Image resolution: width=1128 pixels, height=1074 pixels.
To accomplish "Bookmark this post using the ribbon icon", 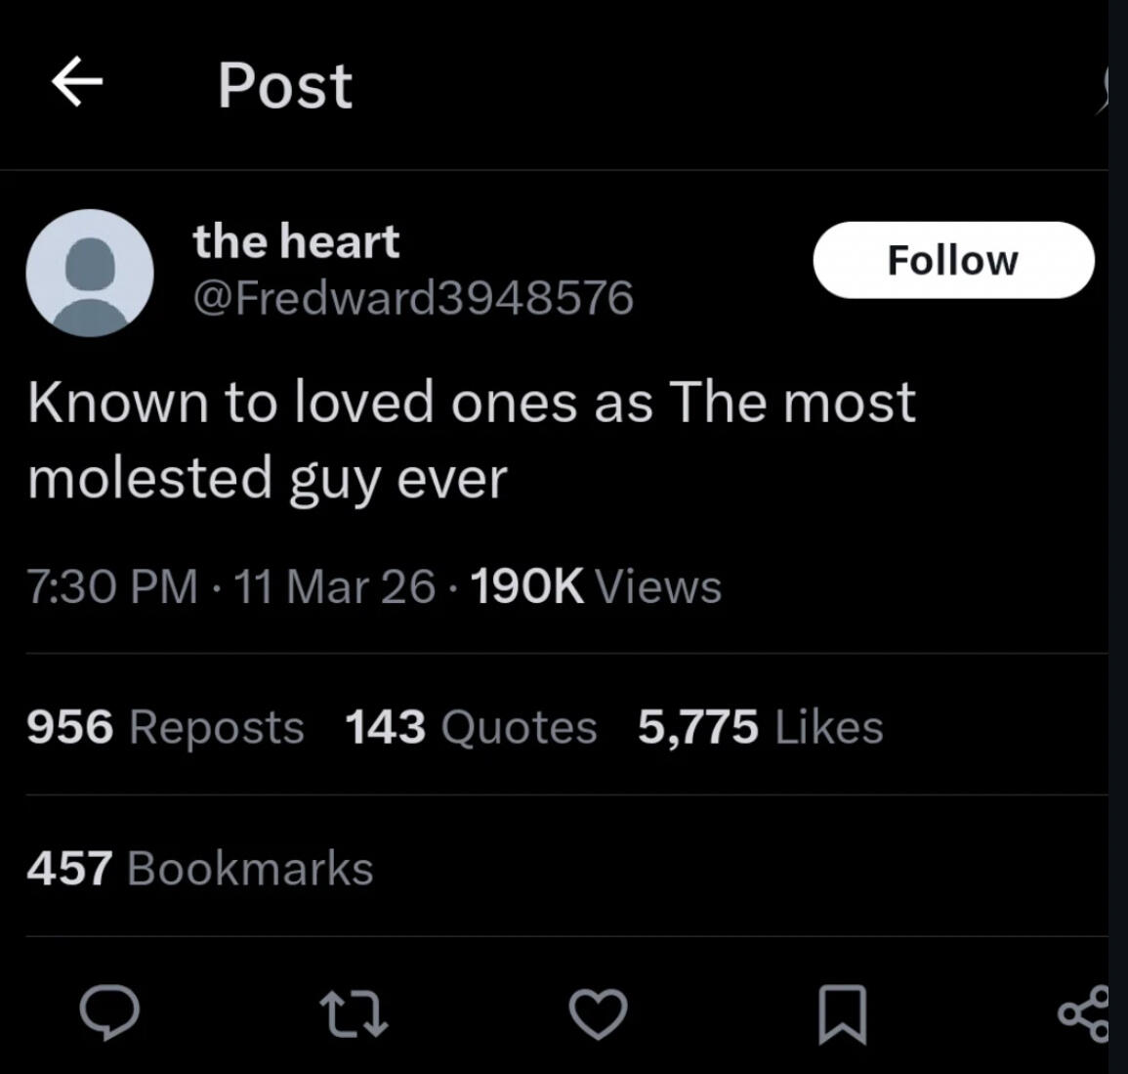I will click(x=842, y=1013).
